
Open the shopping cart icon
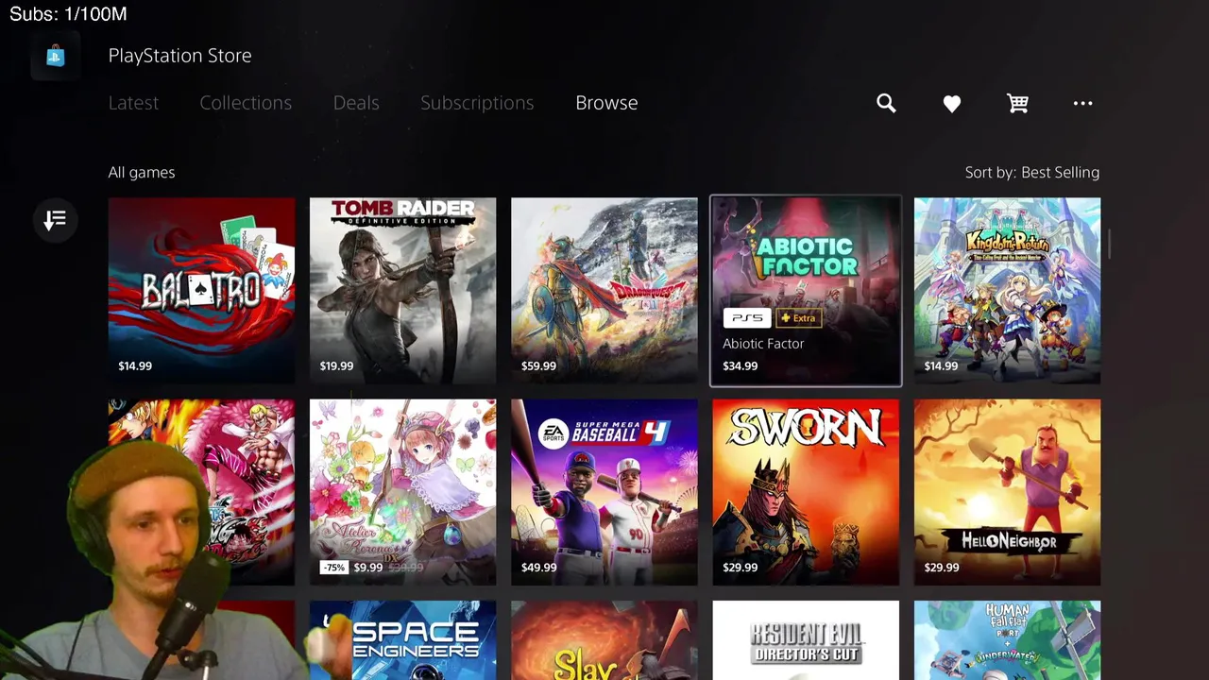click(x=1017, y=103)
